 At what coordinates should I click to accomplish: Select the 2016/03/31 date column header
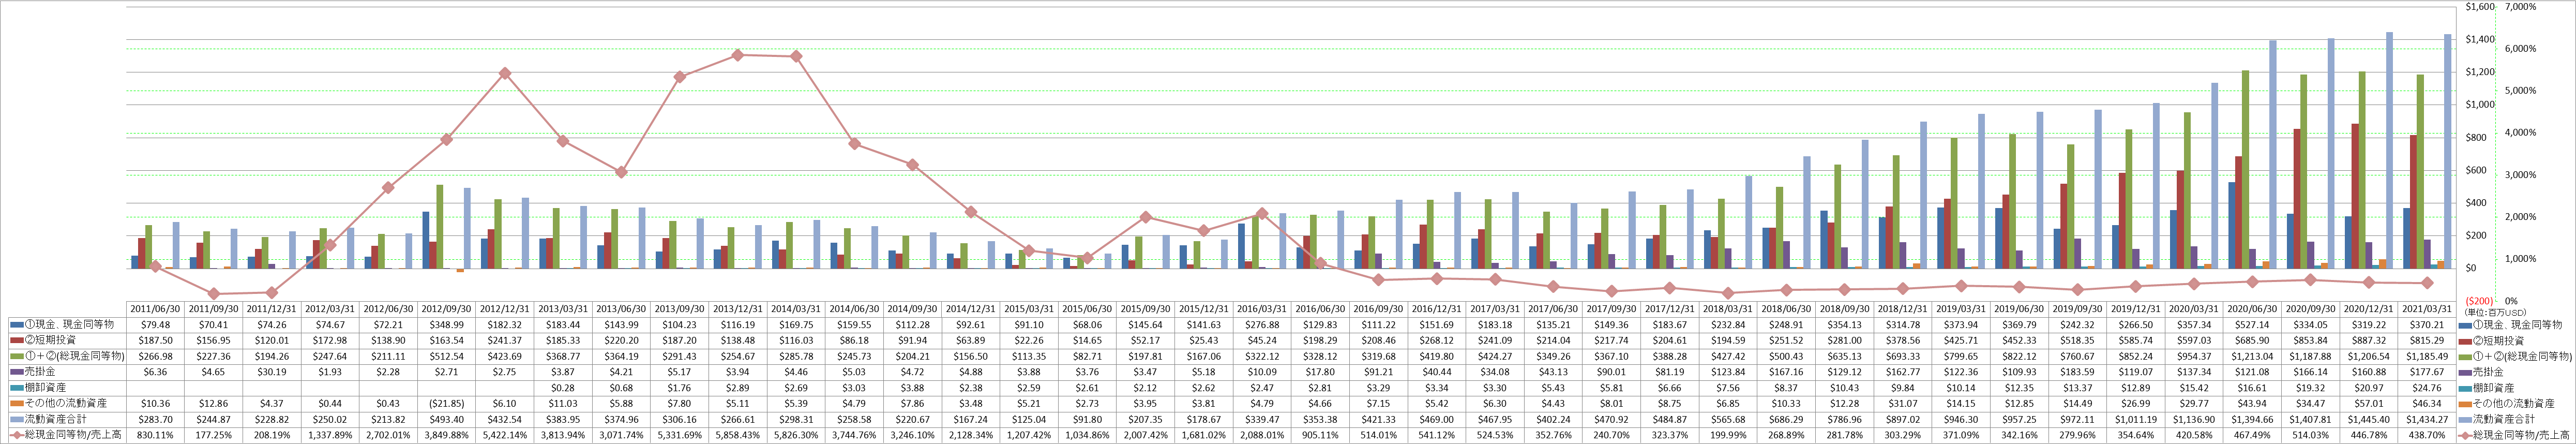pos(1262,309)
